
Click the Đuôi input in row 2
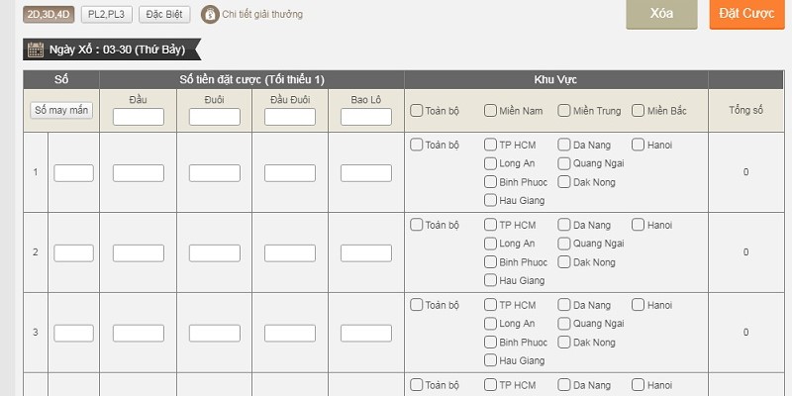pyautogui.click(x=215, y=252)
